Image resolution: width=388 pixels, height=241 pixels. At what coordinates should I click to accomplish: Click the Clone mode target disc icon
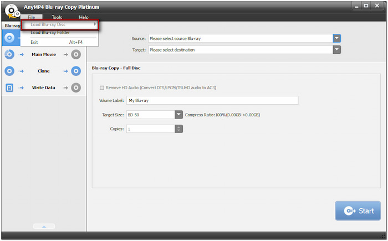(x=76, y=71)
